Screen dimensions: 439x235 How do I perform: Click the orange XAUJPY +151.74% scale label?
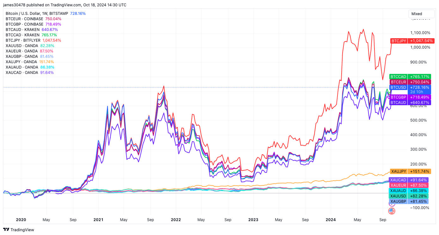[411, 172]
